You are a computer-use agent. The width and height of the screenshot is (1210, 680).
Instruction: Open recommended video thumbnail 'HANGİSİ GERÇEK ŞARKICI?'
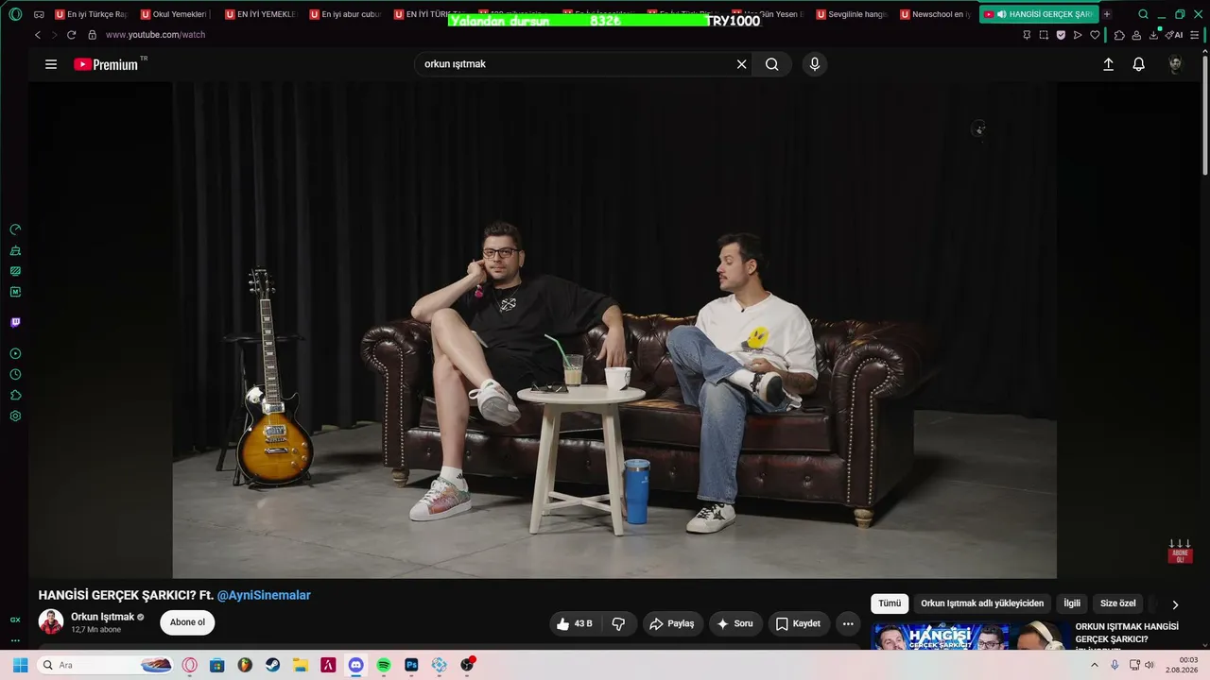pyautogui.click(x=969, y=636)
